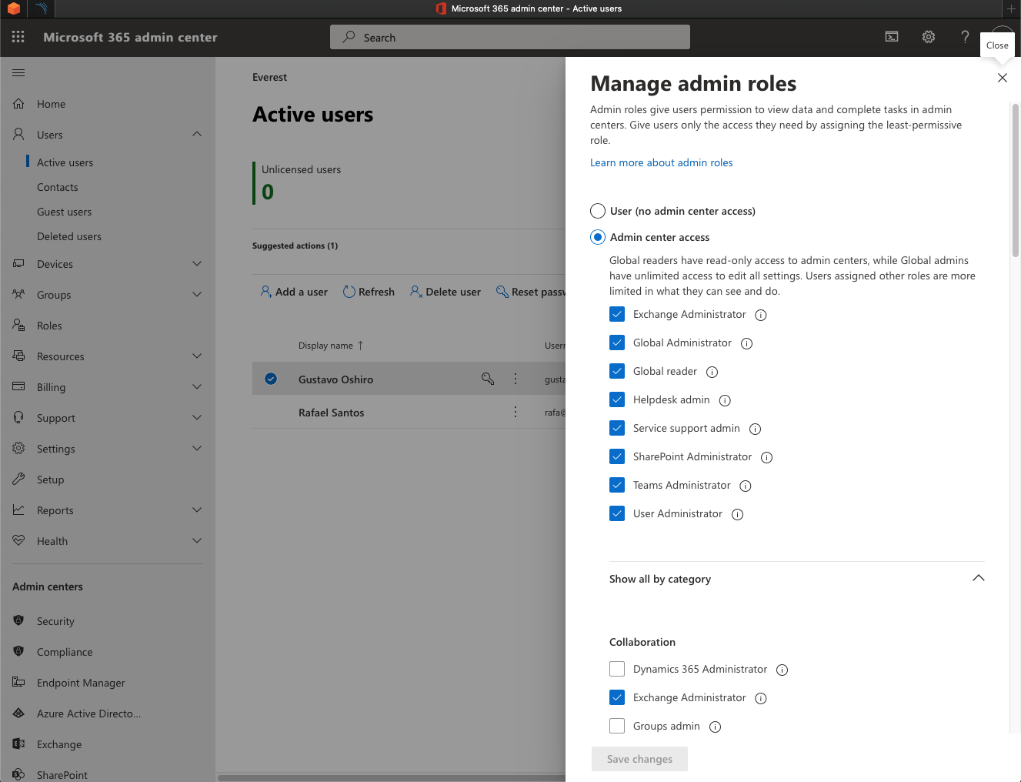The image size is (1021, 782).
Task: Click Delete user button
Action: [445, 292]
